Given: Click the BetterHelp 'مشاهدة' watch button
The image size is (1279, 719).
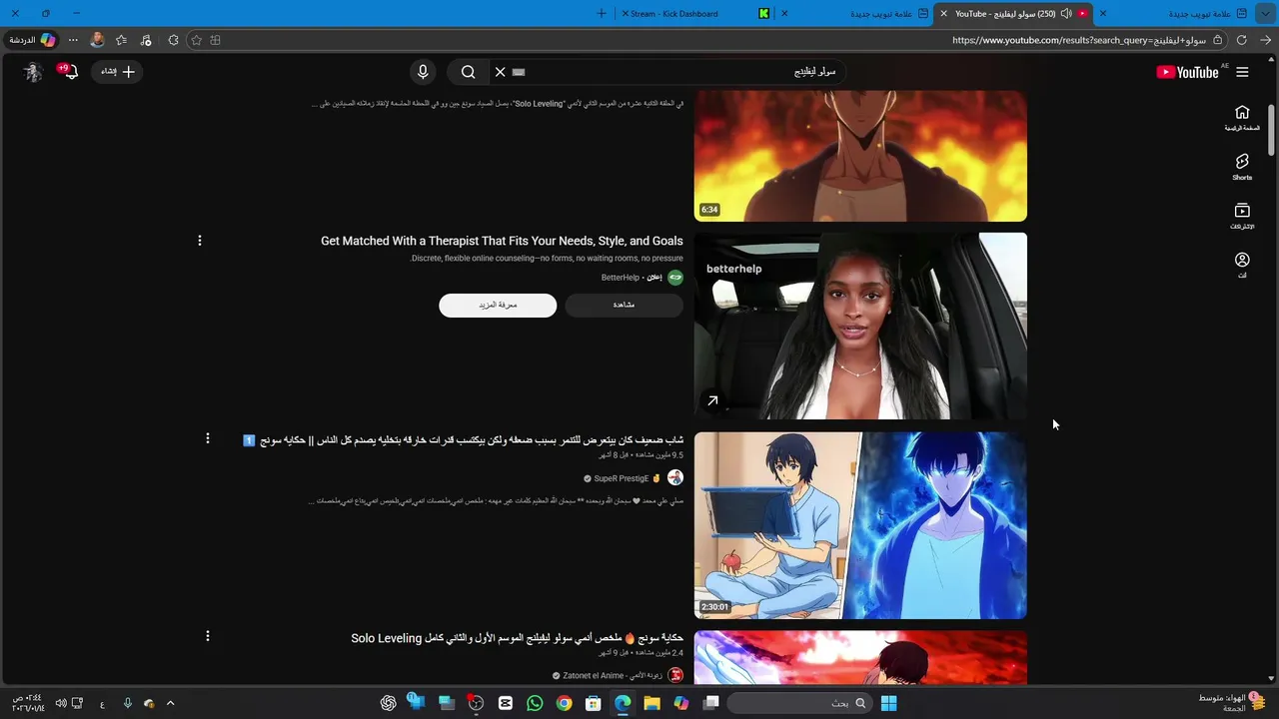Looking at the screenshot, I should click(624, 305).
